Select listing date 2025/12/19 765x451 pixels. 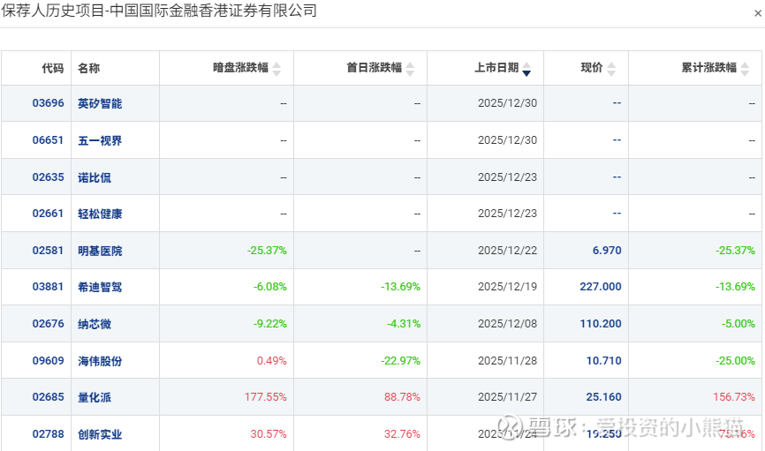[507, 287]
